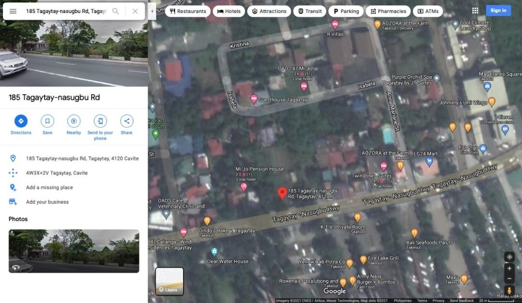Screen dimensions: 522x303
Task: Select OYO 147 Mi Jo hotel pin
Action: 304,87
